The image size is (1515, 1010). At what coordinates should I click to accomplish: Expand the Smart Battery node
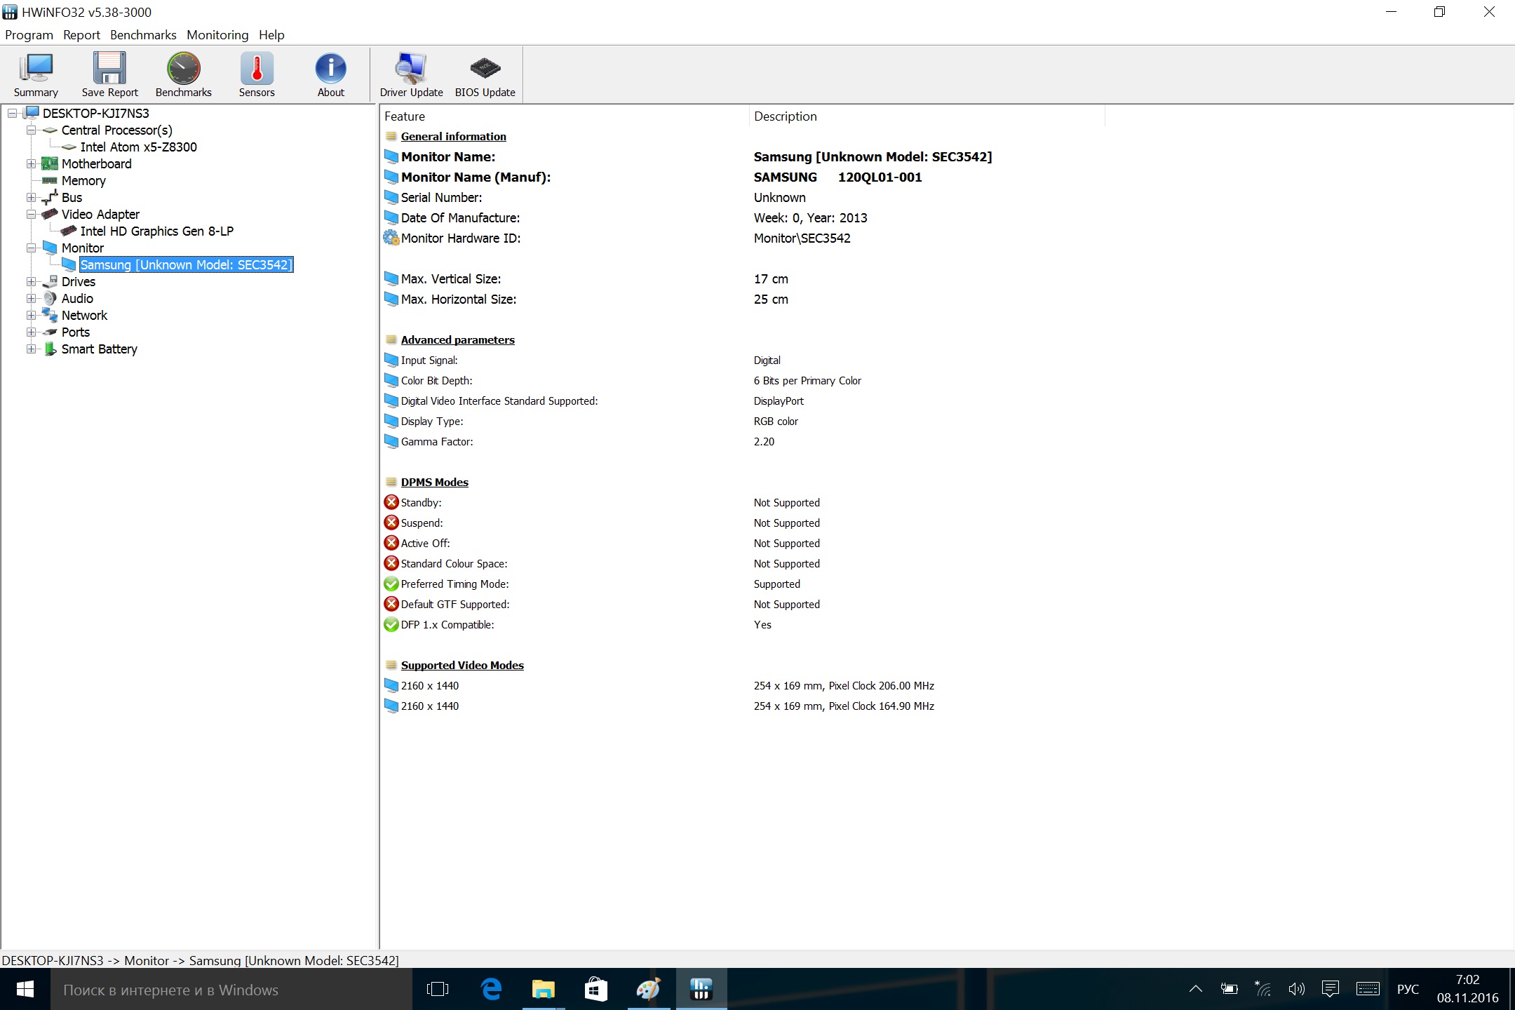coord(31,349)
